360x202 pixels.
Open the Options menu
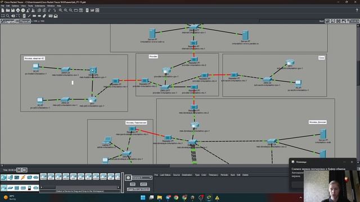[x=15, y=6]
